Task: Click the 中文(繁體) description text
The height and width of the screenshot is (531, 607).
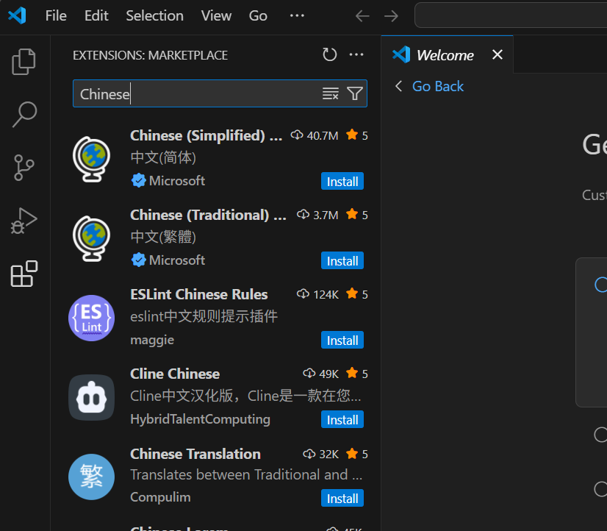Action: click(163, 237)
